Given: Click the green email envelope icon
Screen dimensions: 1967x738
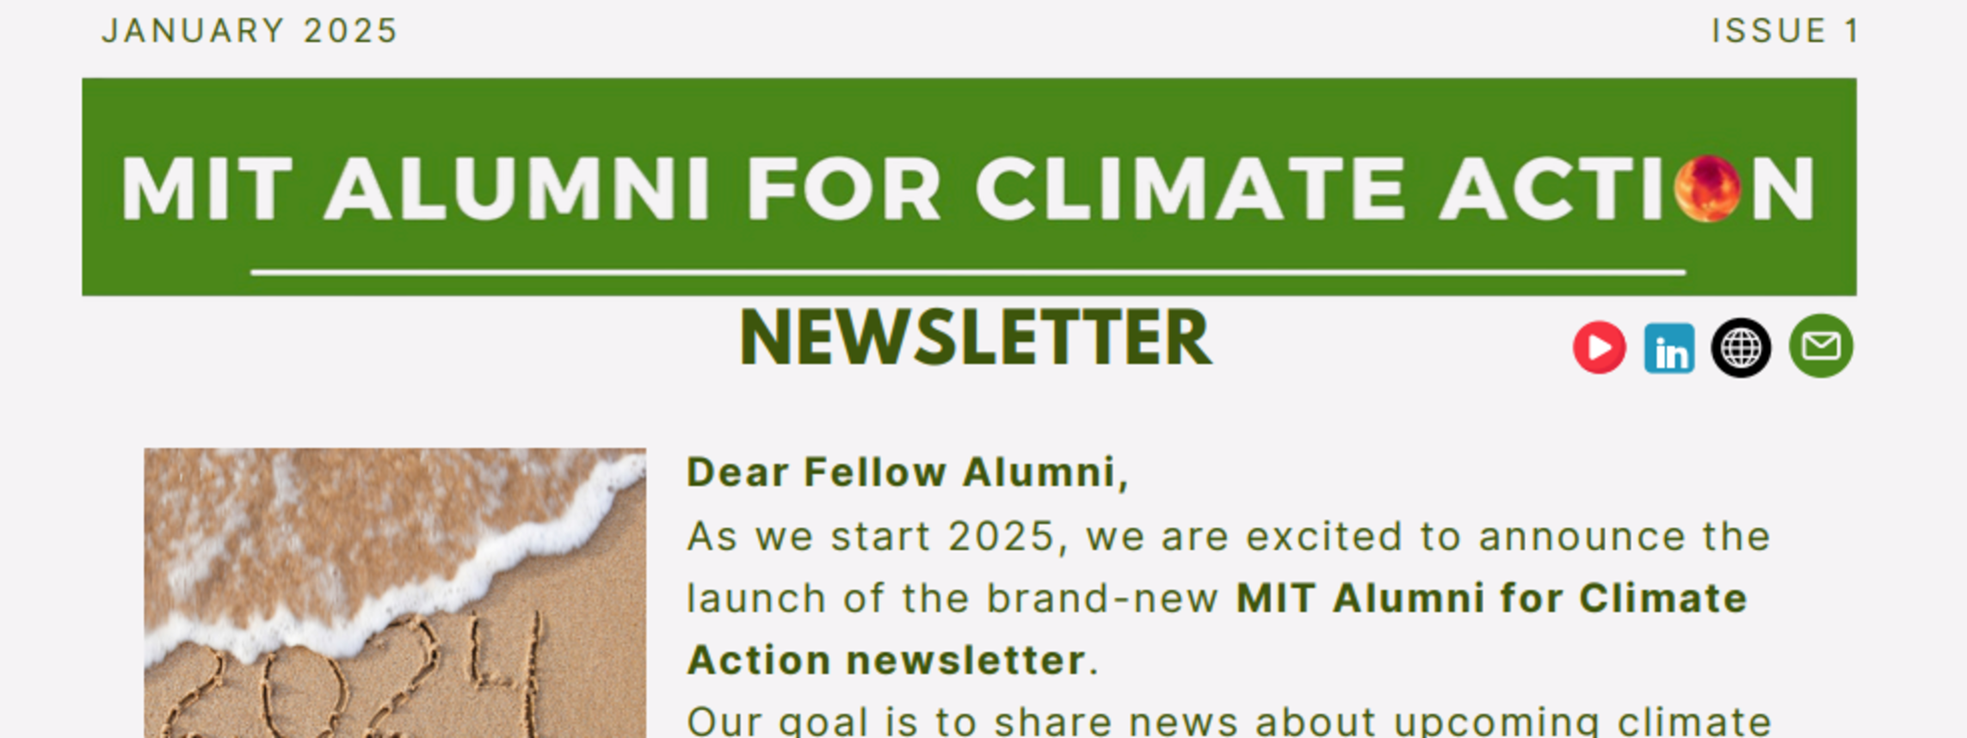Looking at the screenshot, I should click(x=1821, y=346).
